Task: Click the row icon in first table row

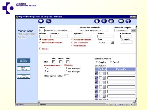Action: tap(96, 73)
